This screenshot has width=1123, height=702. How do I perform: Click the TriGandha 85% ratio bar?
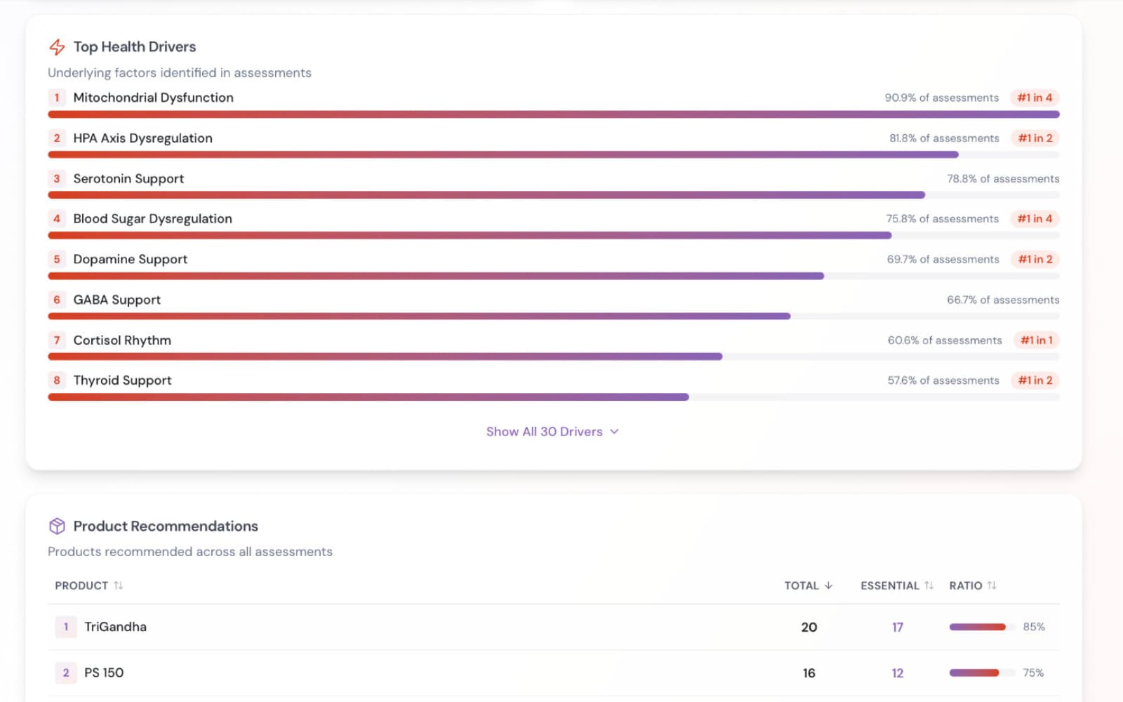pos(978,627)
